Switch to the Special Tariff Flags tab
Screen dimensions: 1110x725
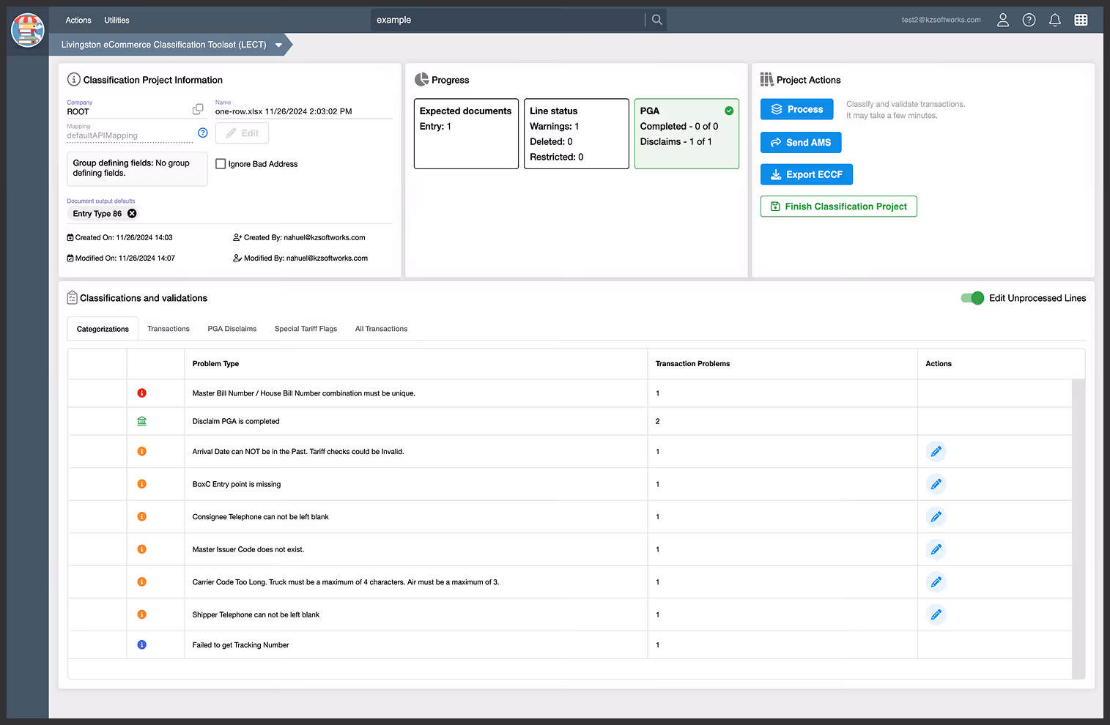306,329
